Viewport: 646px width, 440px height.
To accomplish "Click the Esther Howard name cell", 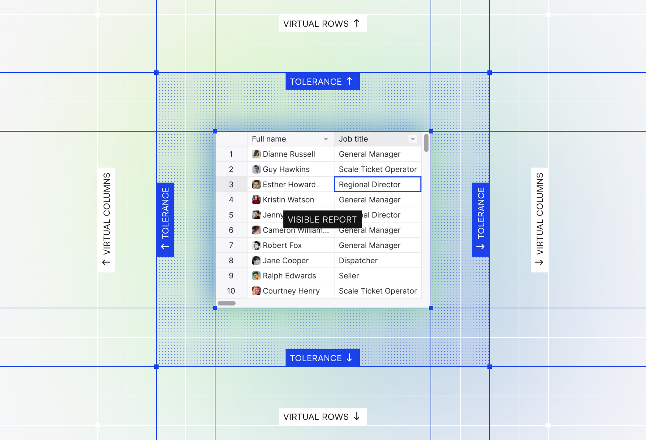I will 291,184.
